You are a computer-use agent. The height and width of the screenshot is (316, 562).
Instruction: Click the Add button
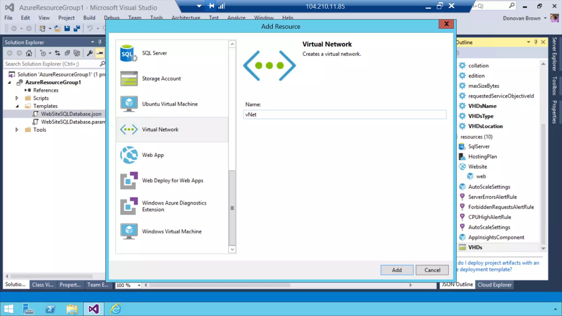pos(397,270)
